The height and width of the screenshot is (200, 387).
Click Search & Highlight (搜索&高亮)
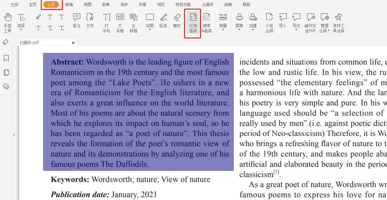[207, 23]
